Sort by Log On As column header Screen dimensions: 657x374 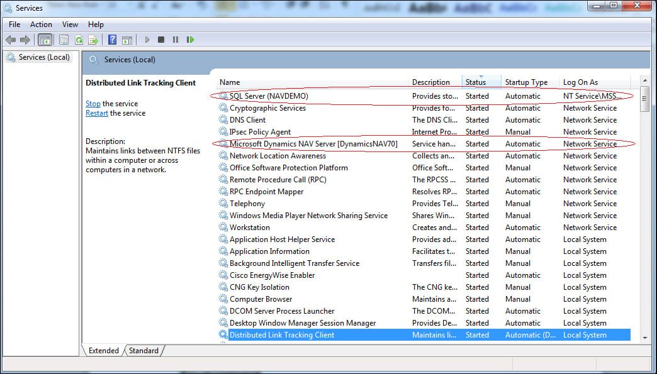(x=595, y=82)
